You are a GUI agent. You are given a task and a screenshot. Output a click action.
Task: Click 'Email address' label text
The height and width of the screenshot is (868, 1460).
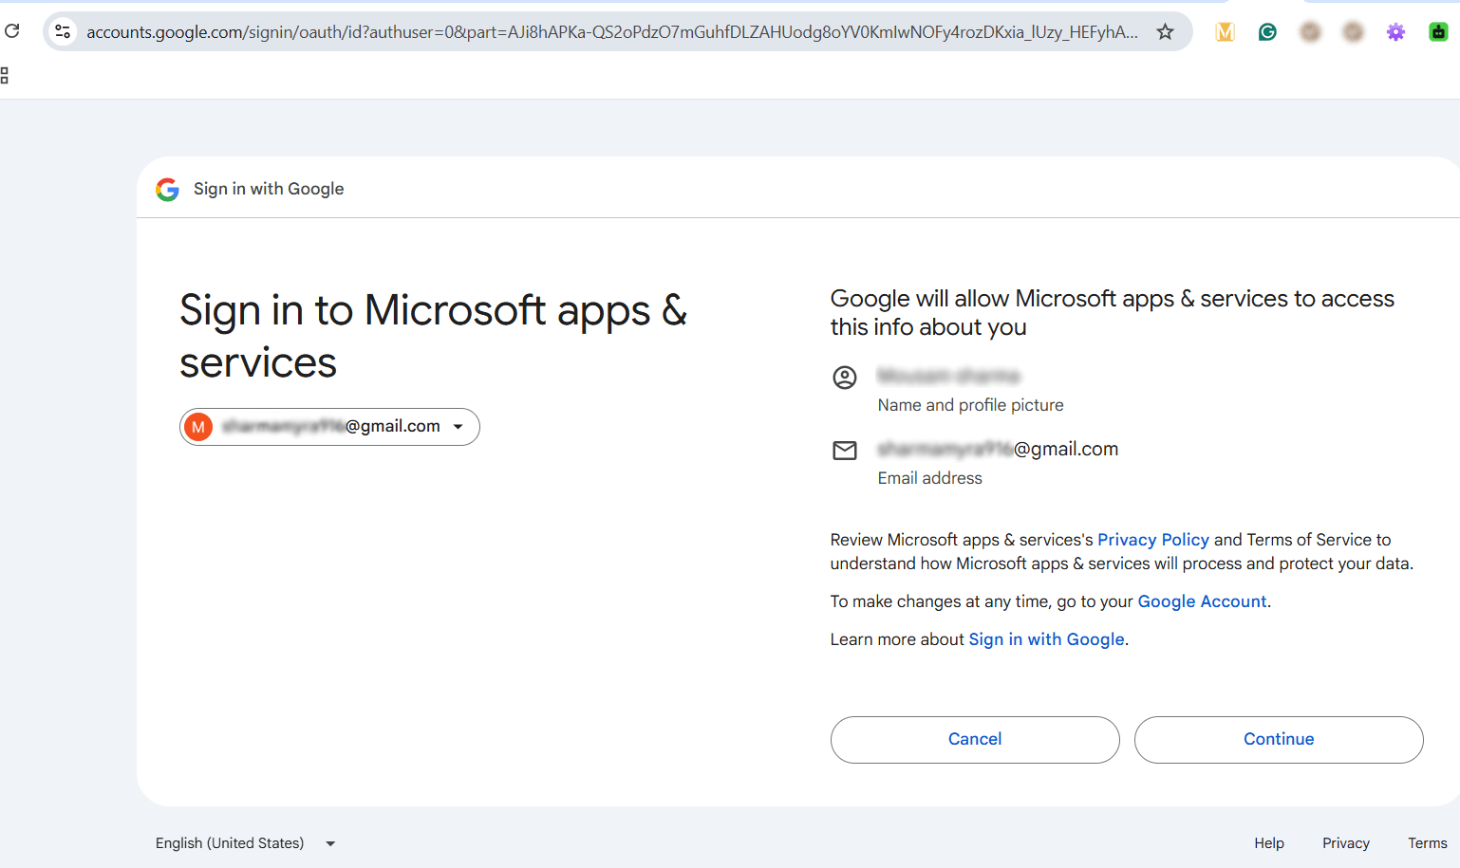coord(929,478)
